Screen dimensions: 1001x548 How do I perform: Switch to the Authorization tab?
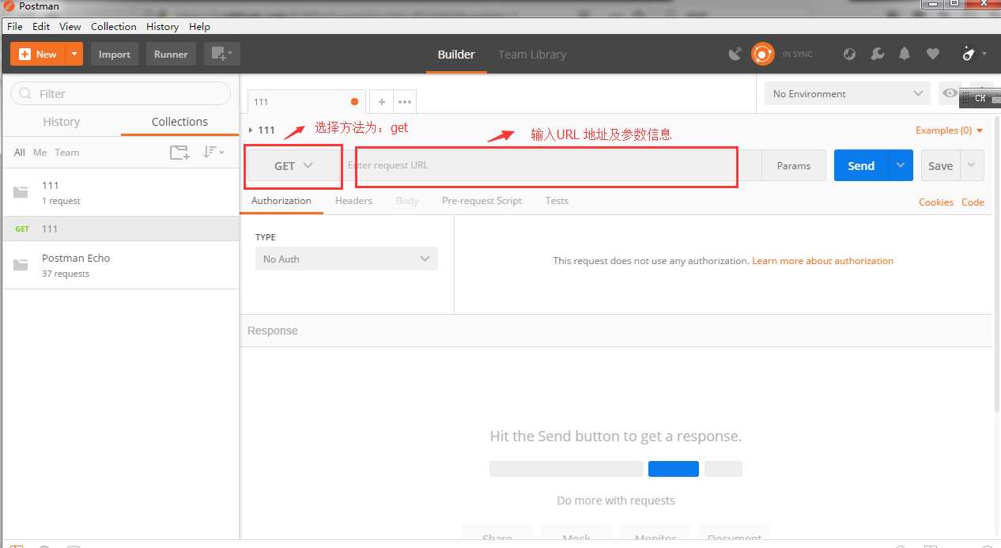[281, 201]
